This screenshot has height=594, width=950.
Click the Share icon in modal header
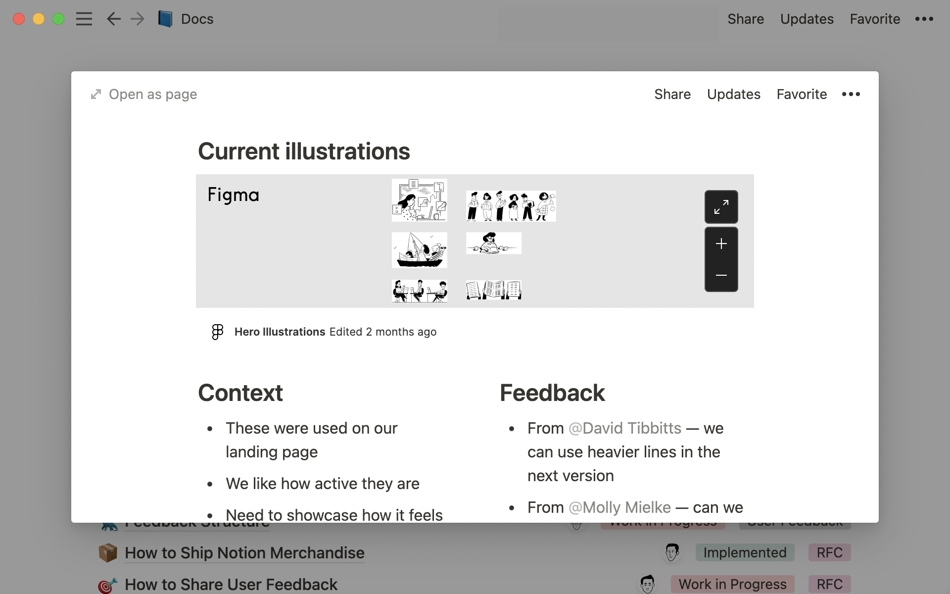pos(672,95)
